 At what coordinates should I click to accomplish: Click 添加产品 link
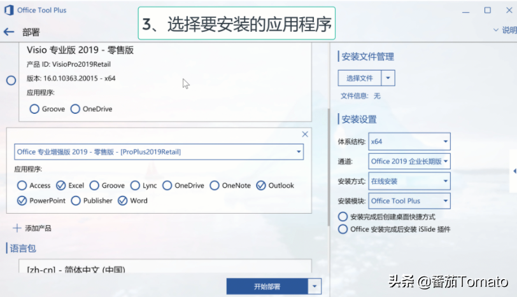coord(38,228)
